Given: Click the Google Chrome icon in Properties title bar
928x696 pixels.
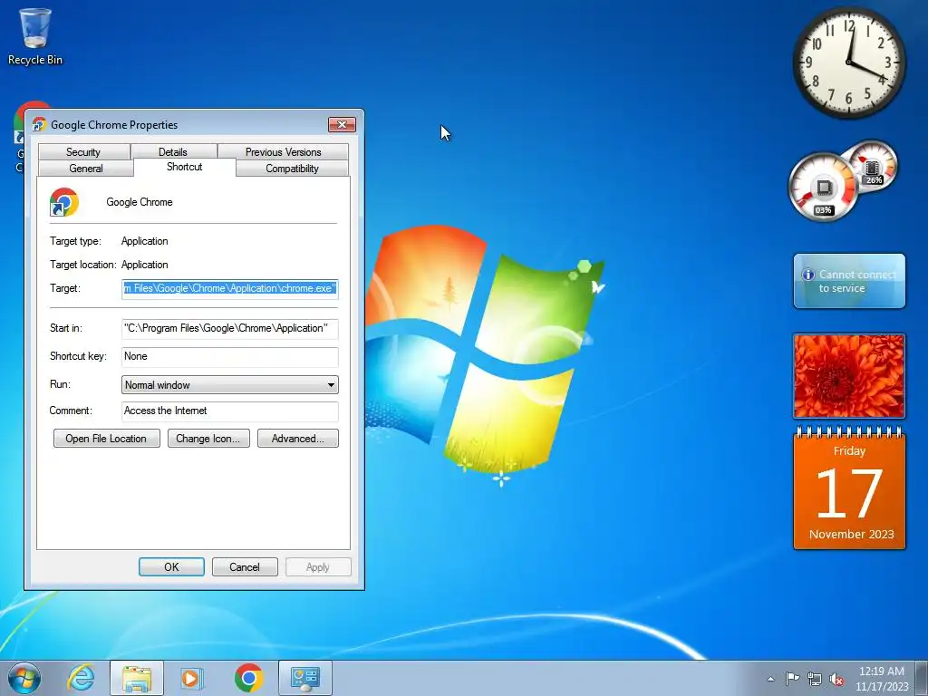Looking at the screenshot, I should [40, 124].
